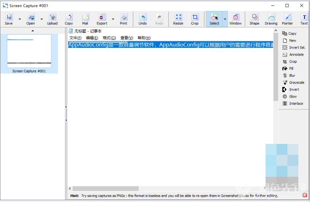Open the 编辑(E) menu in capture
Image resolution: width=310 pixels, height=202 pixels.
tap(92, 38)
